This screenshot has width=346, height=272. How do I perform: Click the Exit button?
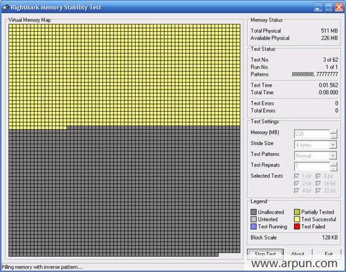pyautogui.click(x=328, y=254)
